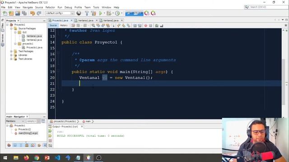The height and width of the screenshot is (162, 289).
Task: Open the Debug menu
Action: coord(68,7)
